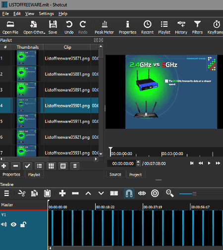The image size is (223, 250).
Task: Rewind the player
Action: 201,163
